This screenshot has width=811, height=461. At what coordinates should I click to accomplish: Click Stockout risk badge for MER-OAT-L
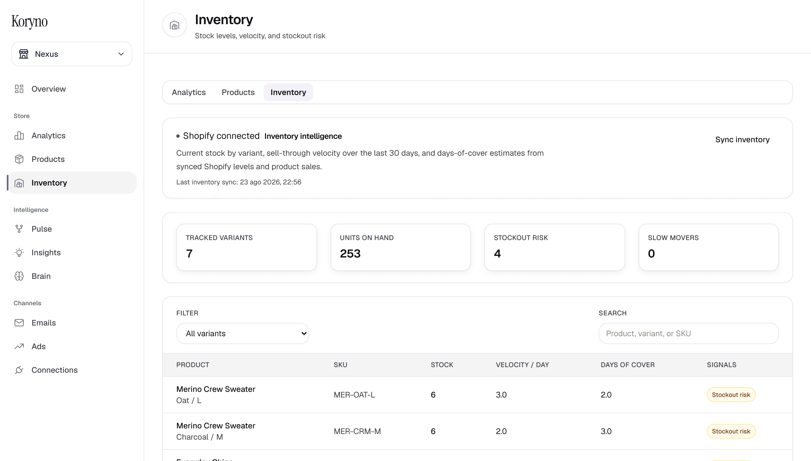pyautogui.click(x=731, y=395)
